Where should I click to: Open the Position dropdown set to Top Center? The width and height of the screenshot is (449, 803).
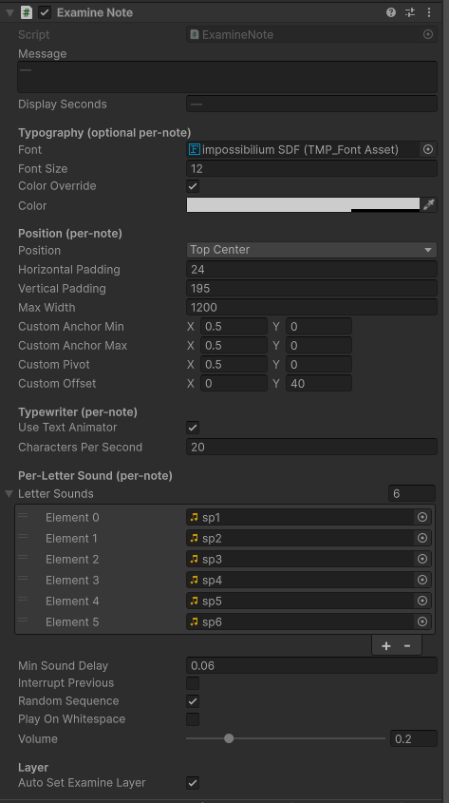pyautogui.click(x=311, y=250)
